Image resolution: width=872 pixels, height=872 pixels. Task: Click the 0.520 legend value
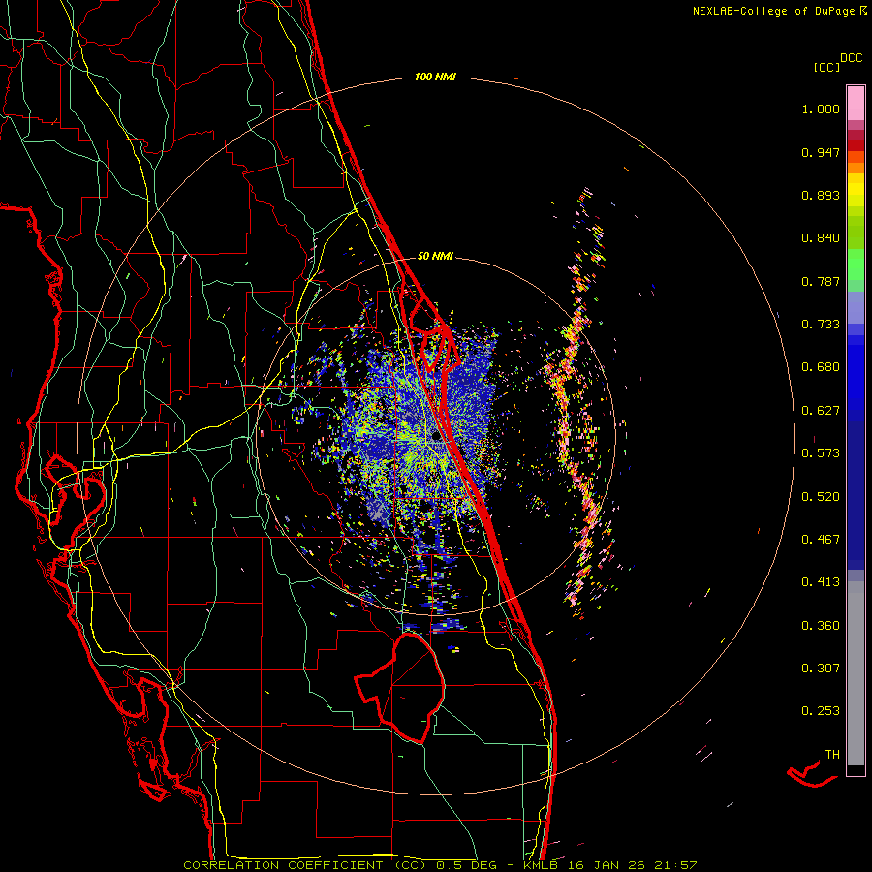pyautogui.click(x=821, y=497)
